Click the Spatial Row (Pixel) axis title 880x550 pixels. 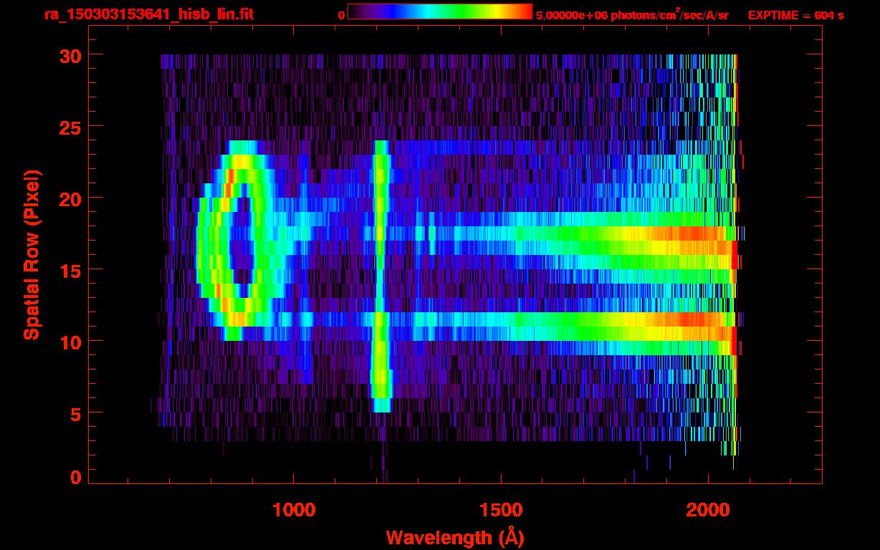[31, 255]
